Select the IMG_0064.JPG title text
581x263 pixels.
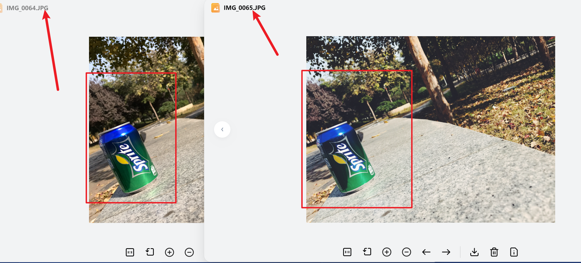click(x=27, y=8)
